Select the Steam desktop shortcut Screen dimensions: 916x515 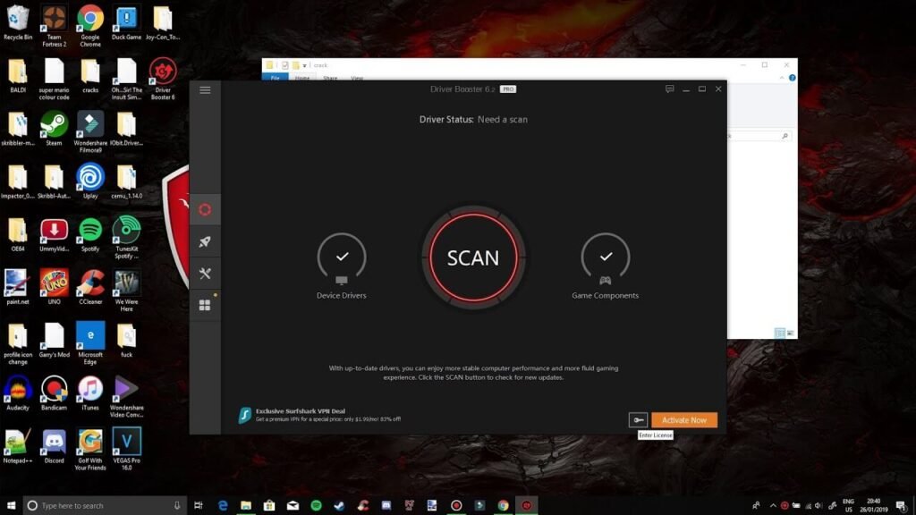click(x=54, y=129)
